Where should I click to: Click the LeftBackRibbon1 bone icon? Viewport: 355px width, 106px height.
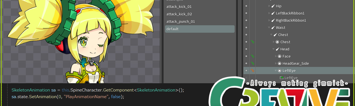pos(273,13)
